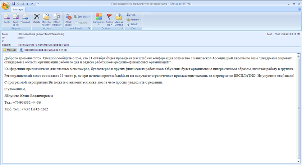The image size is (302, 165).
Task: Click the Redo icon in Quick Access toolbar
Action: (x=23, y=4)
